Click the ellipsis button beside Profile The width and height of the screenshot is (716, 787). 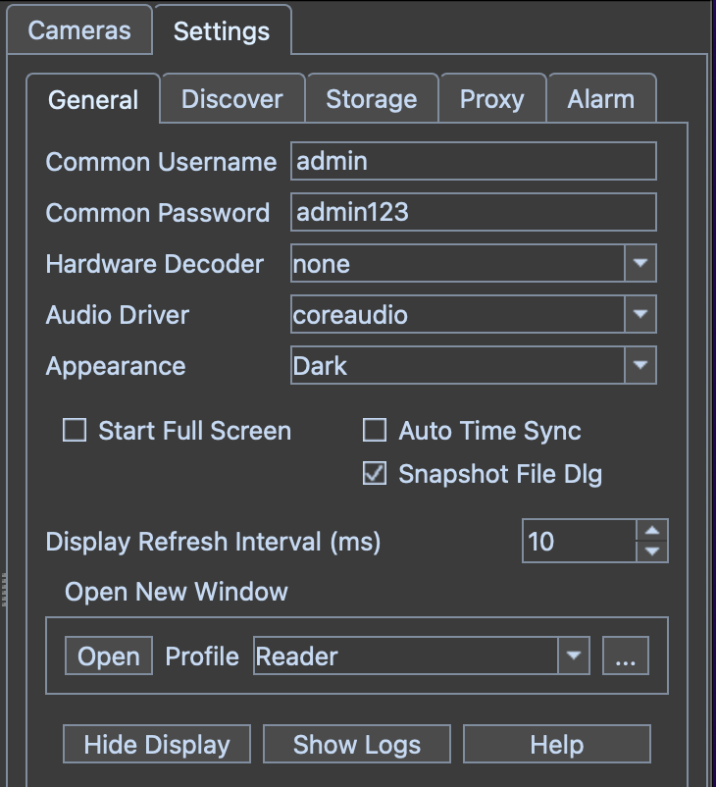626,656
